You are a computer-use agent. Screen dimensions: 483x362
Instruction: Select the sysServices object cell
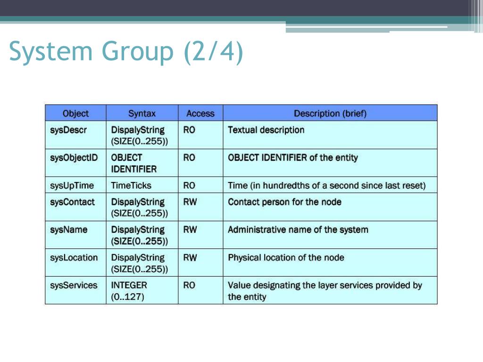click(x=75, y=290)
